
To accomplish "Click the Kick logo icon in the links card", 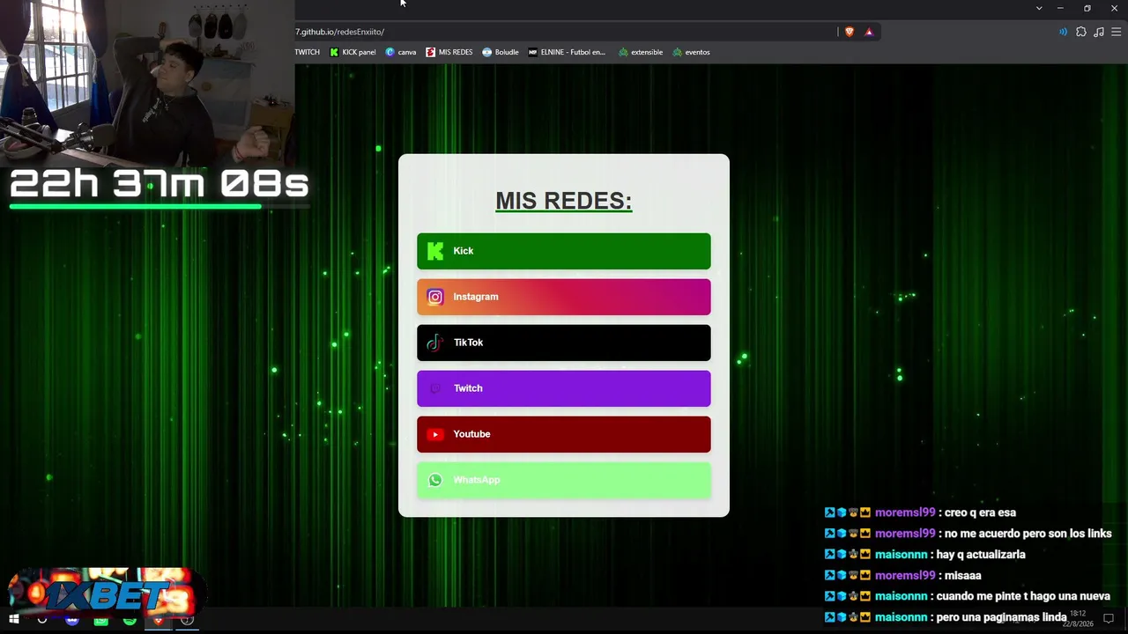I will (435, 252).
